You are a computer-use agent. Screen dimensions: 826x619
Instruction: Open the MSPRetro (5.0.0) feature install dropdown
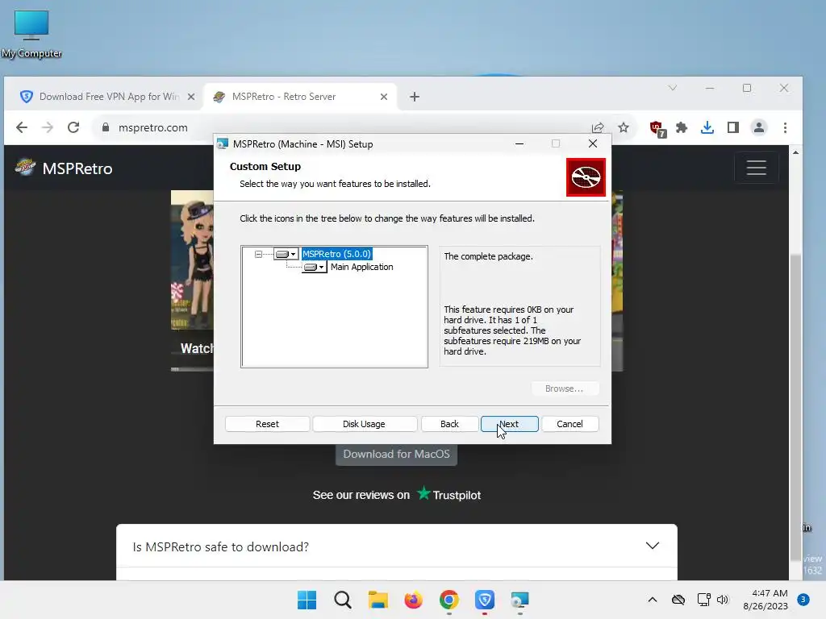click(286, 254)
